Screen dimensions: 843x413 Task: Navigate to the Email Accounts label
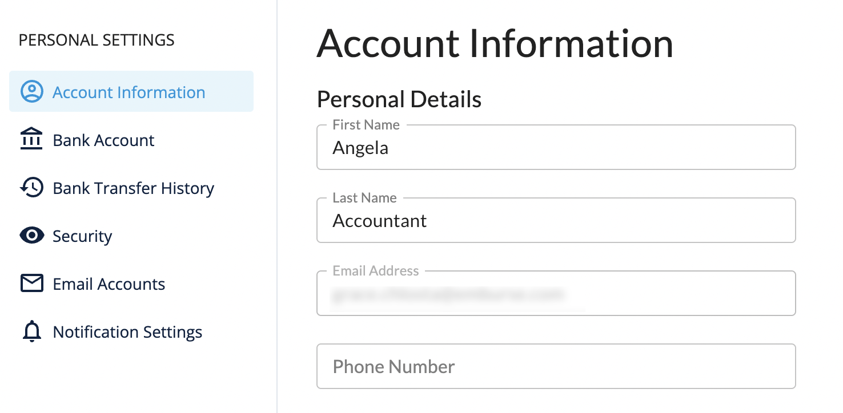109,284
